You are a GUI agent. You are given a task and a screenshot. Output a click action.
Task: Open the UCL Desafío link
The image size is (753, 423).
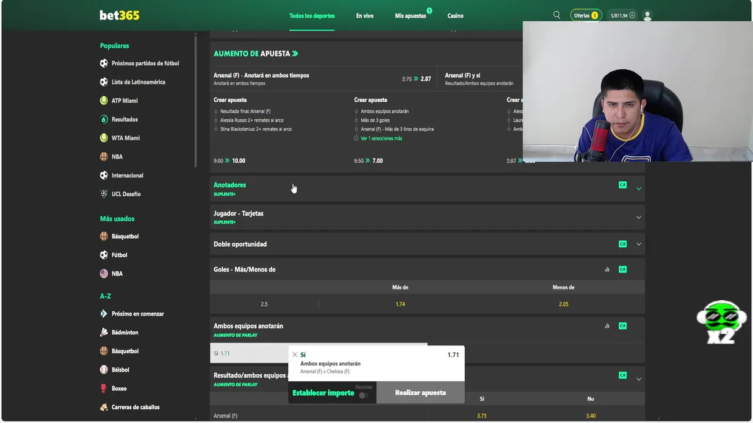click(126, 194)
